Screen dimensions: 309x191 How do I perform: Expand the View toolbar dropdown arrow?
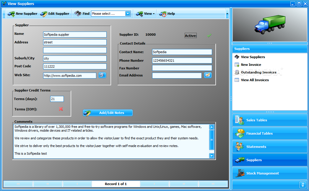click(154, 14)
